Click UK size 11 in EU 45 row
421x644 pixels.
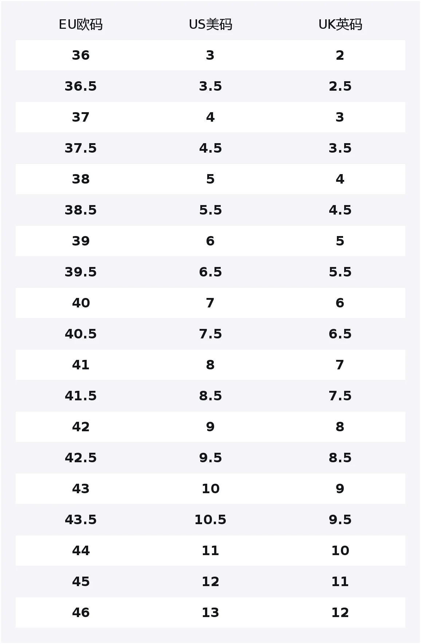340,582
